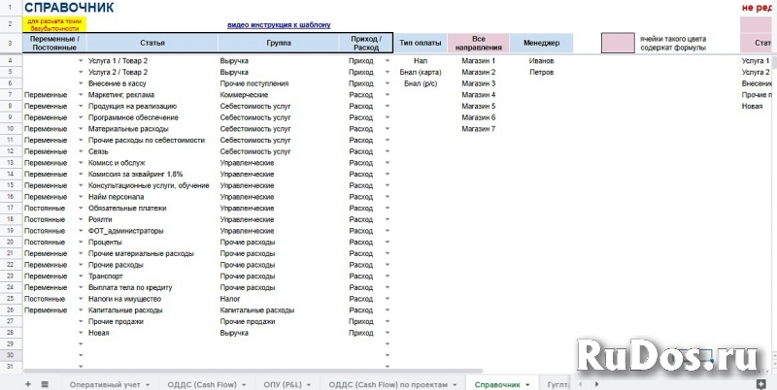
Task: Click the add new sheet plus icon
Action: click(x=27, y=384)
